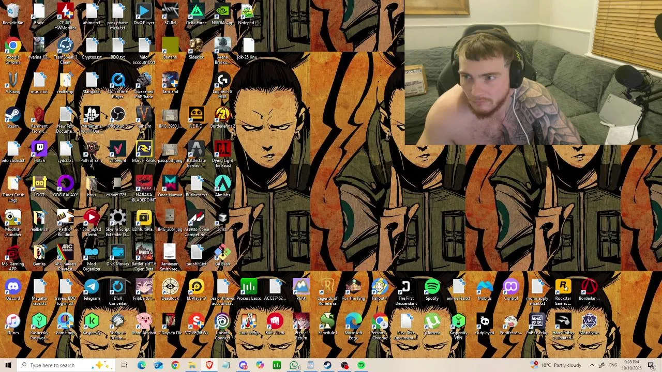Image resolution: width=662 pixels, height=372 pixels.
Task: Open the Mudfish Launcher icon
Action: (x=13, y=223)
